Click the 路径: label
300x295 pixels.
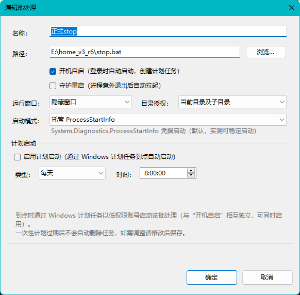coord(20,54)
